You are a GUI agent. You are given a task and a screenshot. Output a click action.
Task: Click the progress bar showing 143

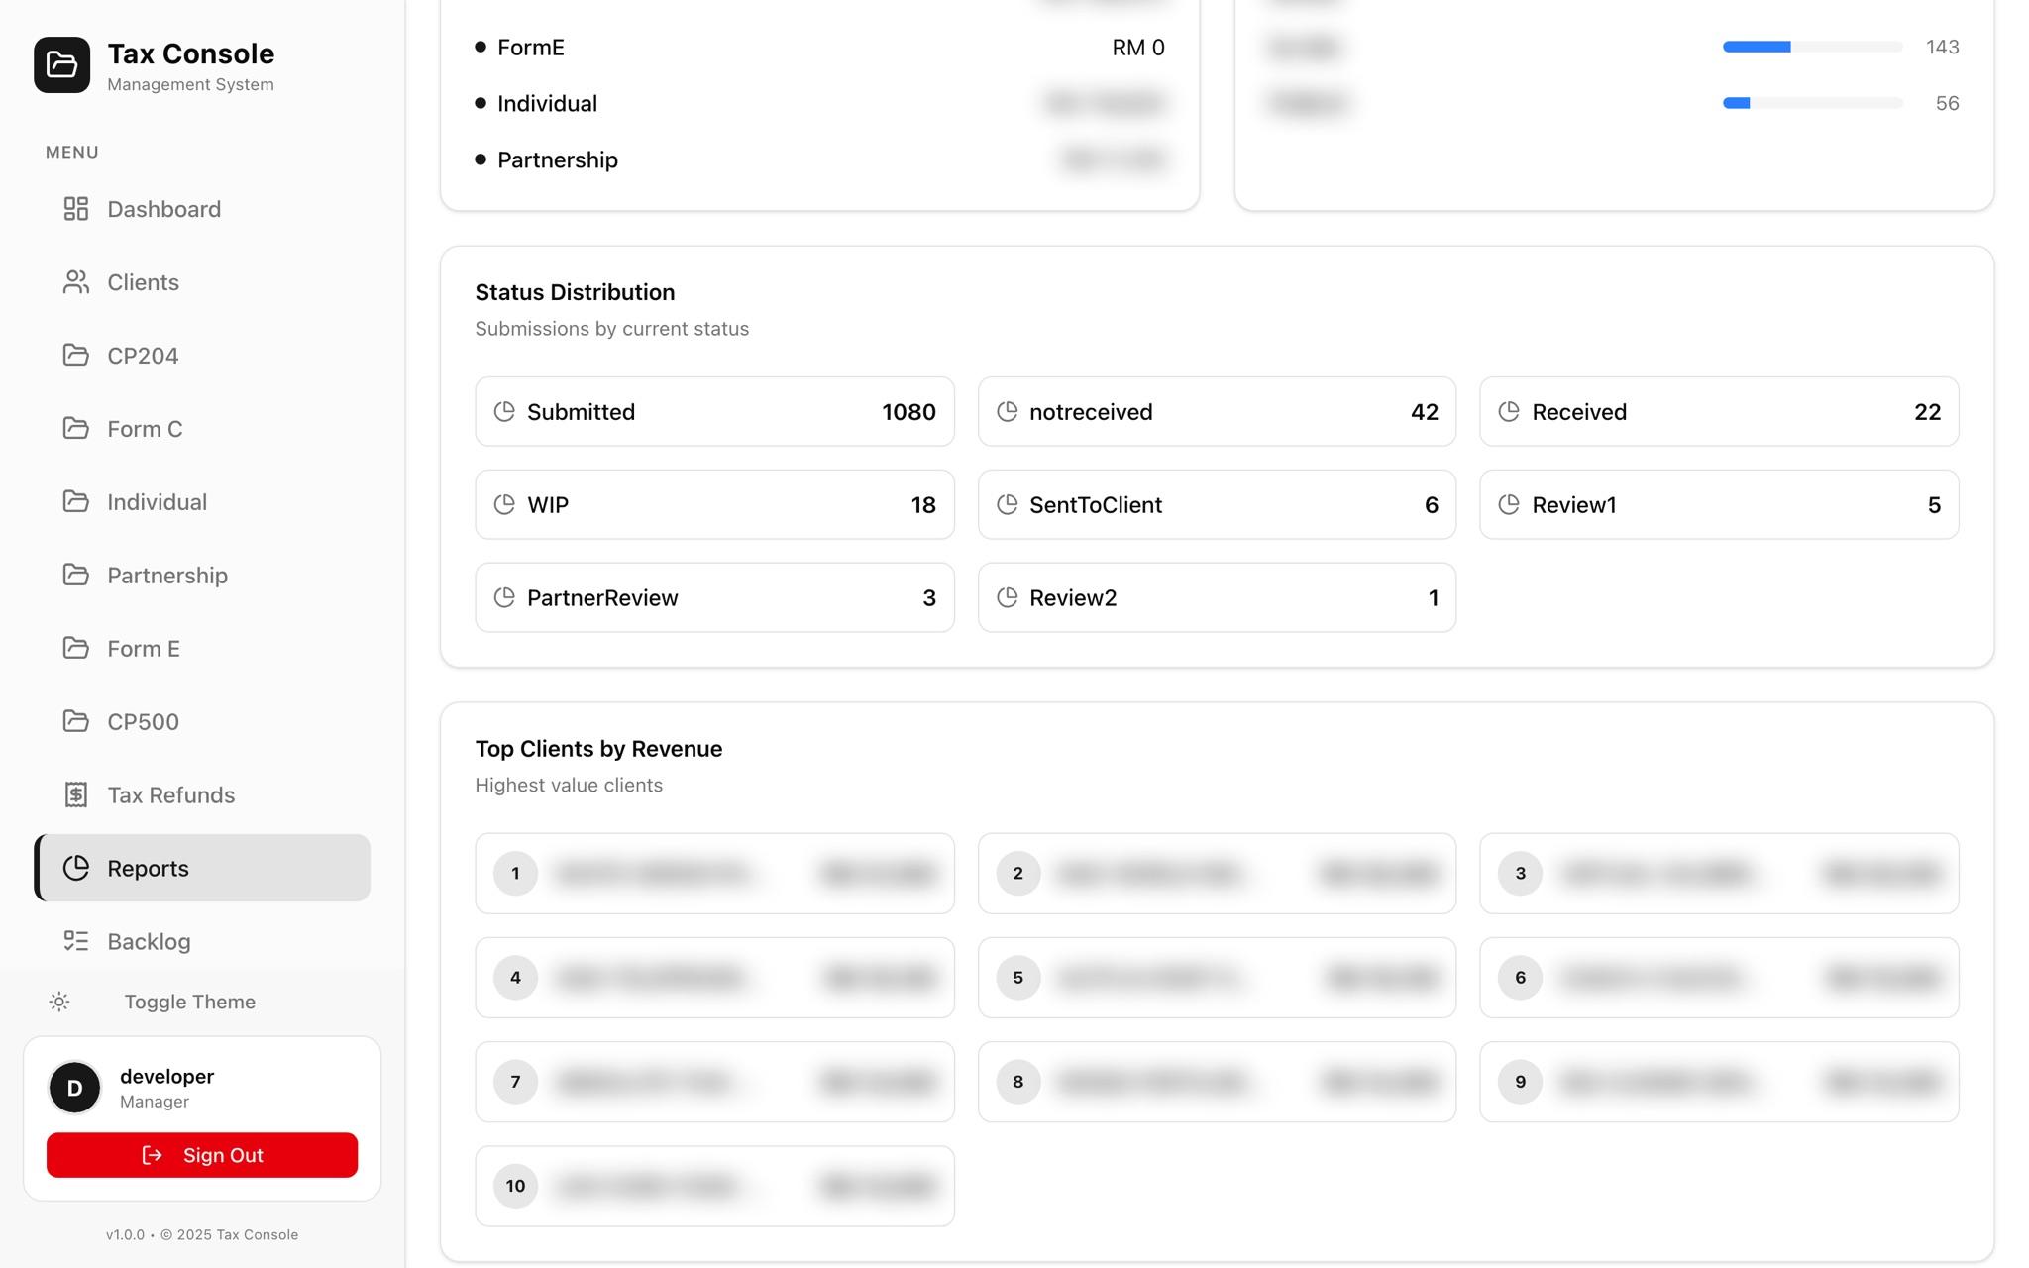pyautogui.click(x=1812, y=47)
